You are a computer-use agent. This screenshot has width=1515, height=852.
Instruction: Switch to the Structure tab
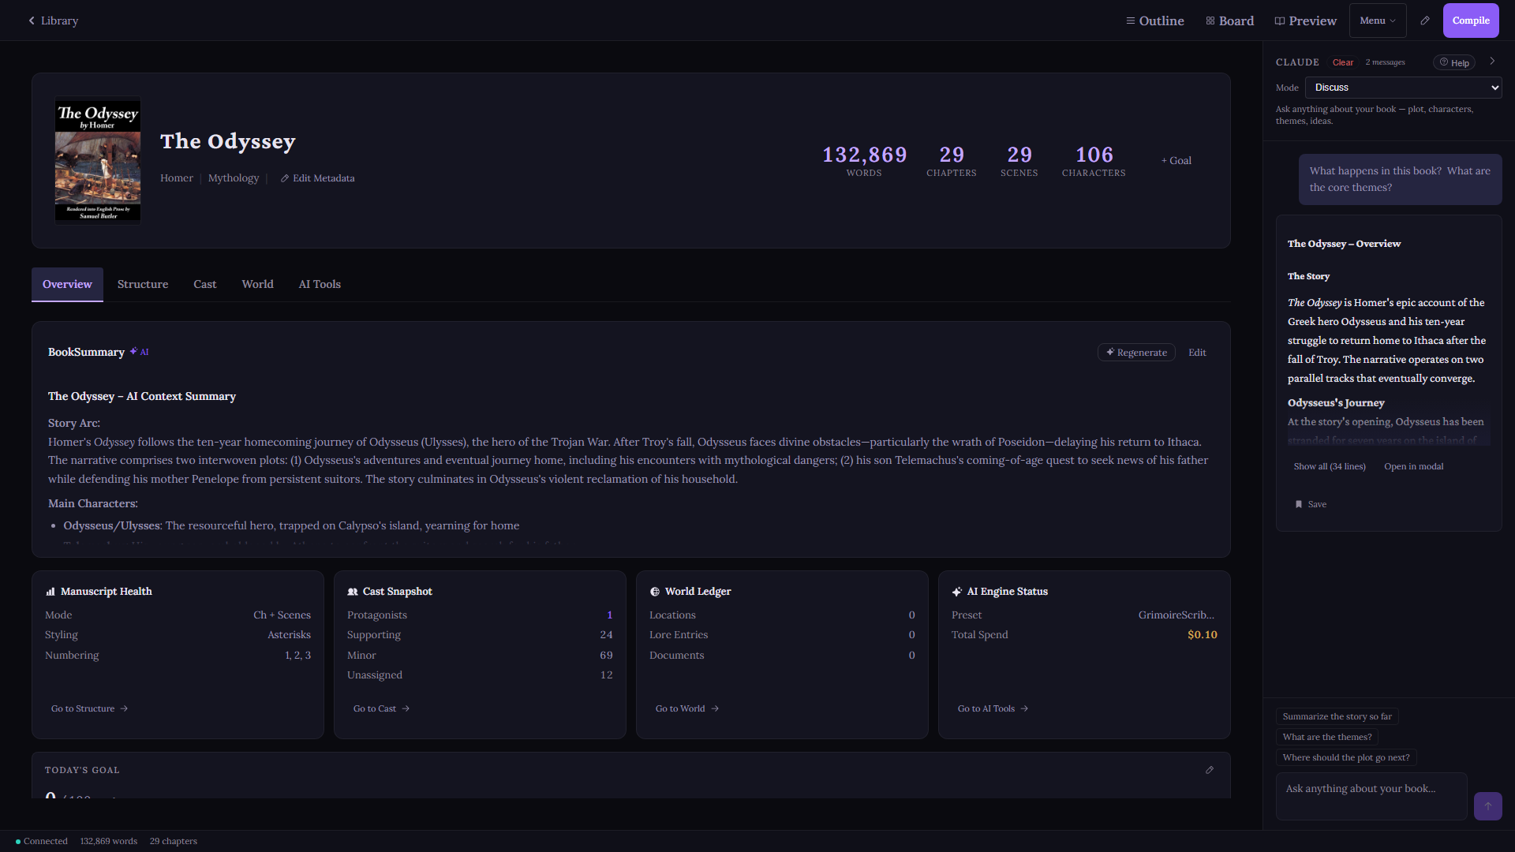pyautogui.click(x=143, y=284)
